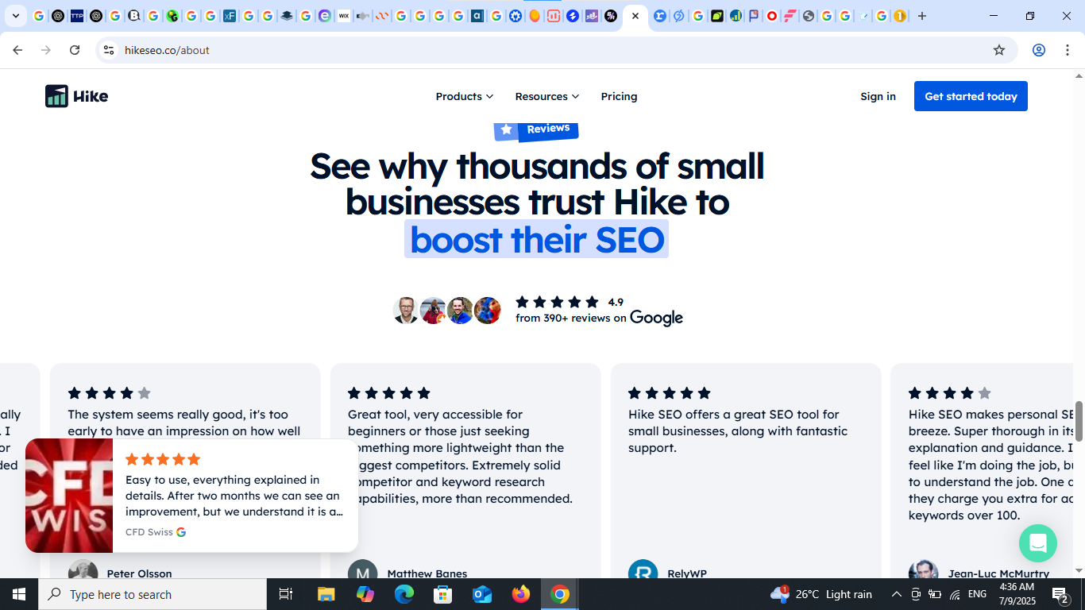Click the star rating on Matthew Banes review

coord(388,393)
